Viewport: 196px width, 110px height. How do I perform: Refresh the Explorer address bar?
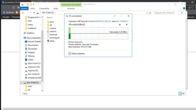[150, 13]
